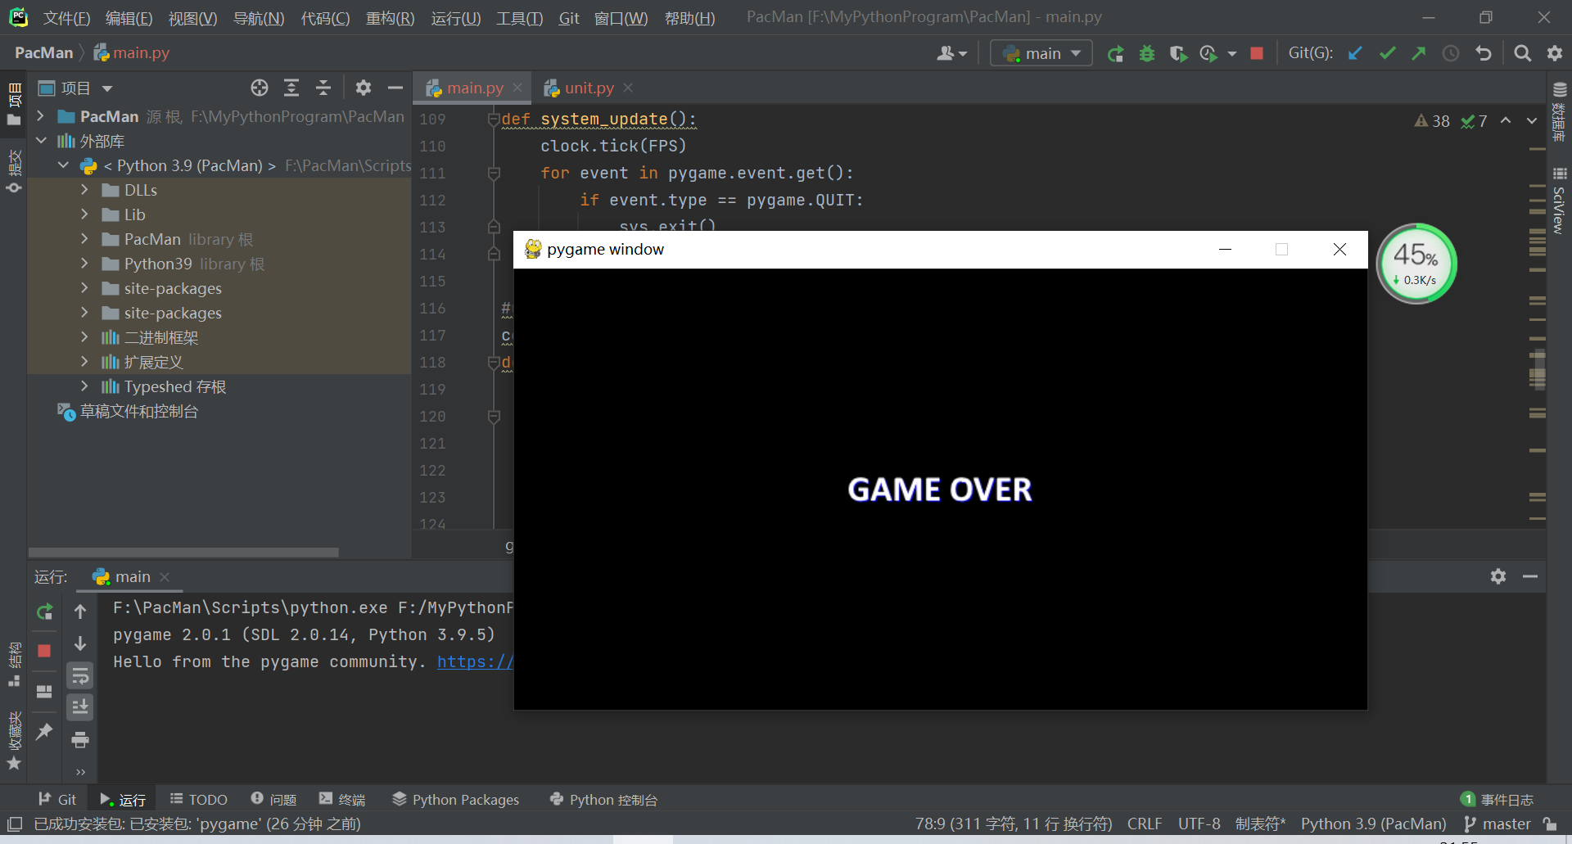This screenshot has width=1572, height=844.
Task: Open the 终端 terminal tab
Action: click(342, 799)
